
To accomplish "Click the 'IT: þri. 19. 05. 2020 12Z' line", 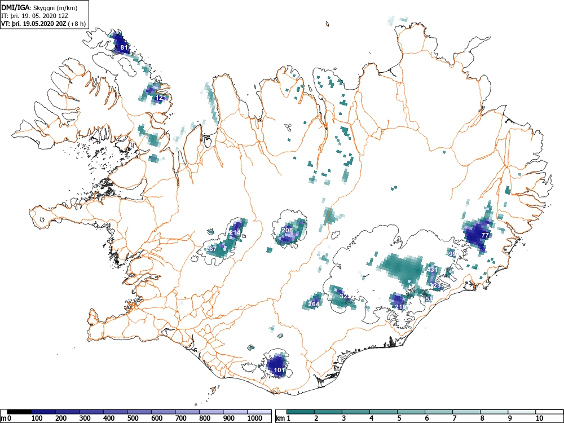I will [33, 16].
